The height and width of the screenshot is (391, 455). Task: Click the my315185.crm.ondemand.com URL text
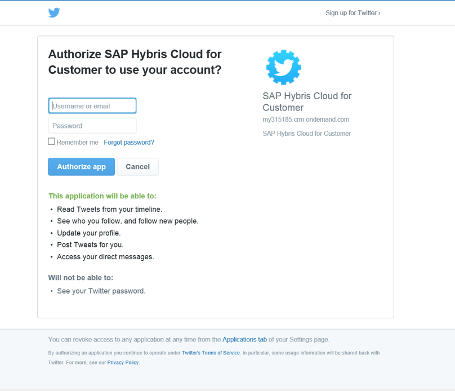[306, 119]
